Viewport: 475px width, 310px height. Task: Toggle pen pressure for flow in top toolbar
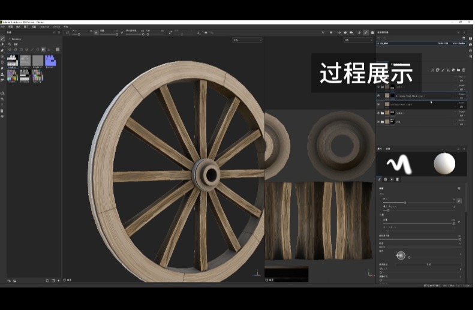[x=122, y=32]
